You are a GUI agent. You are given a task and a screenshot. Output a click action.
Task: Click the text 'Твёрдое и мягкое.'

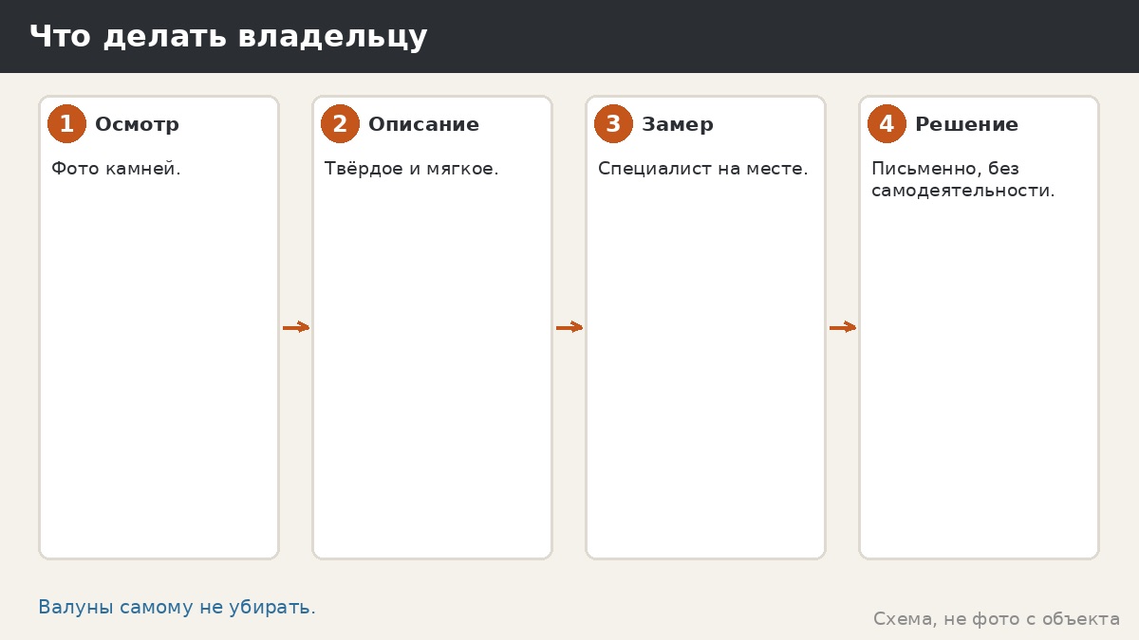point(412,169)
